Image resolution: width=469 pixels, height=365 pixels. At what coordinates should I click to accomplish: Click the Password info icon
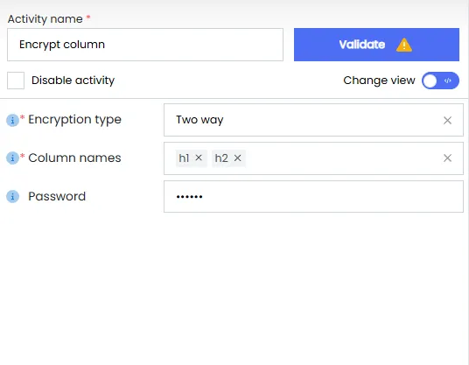click(x=12, y=197)
